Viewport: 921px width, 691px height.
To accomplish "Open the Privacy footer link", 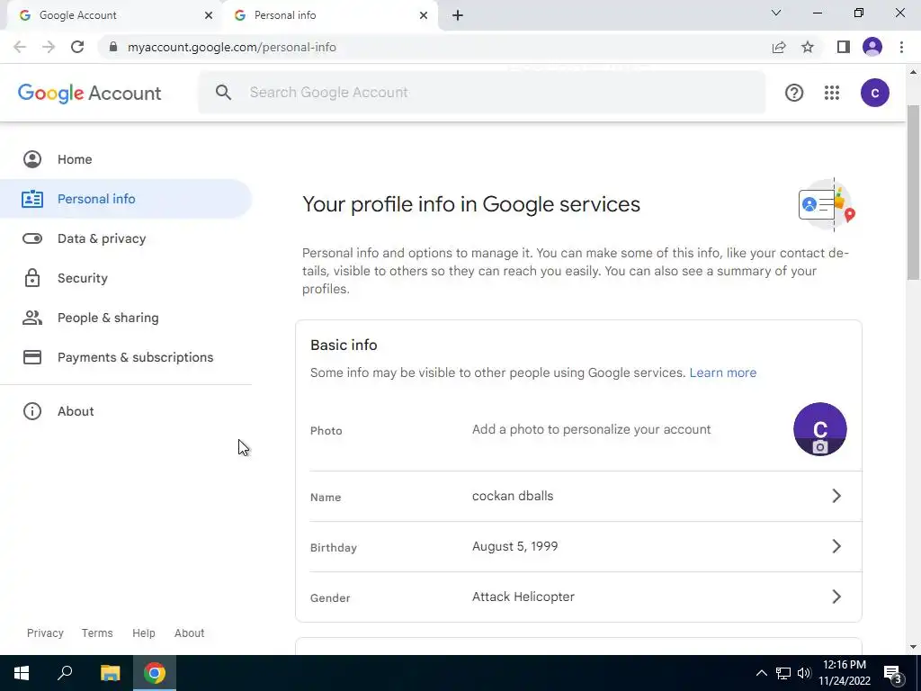I will coord(45,633).
